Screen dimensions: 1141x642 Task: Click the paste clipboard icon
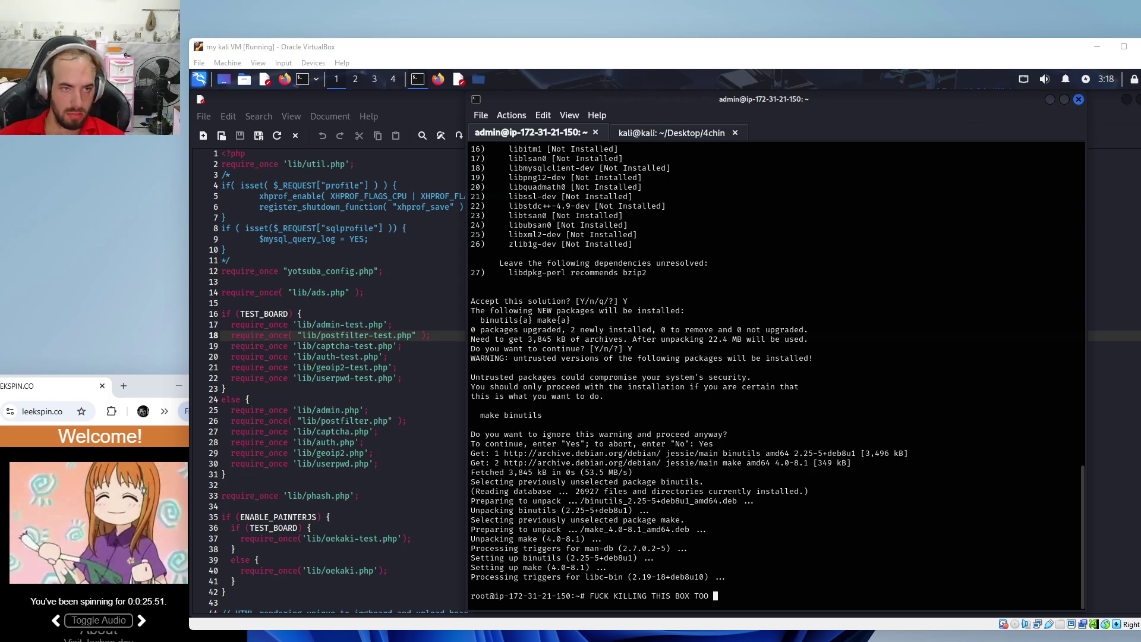396,136
